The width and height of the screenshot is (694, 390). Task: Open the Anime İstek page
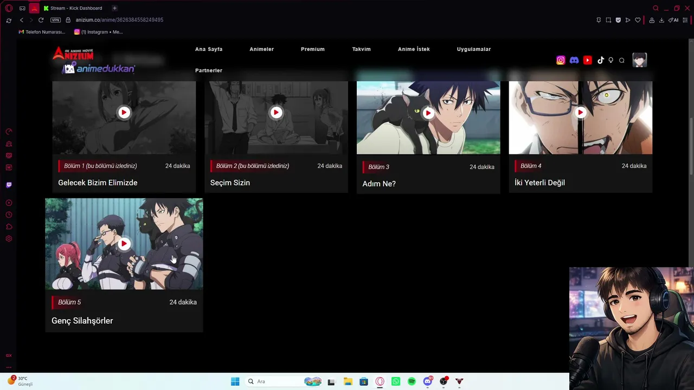click(x=414, y=49)
